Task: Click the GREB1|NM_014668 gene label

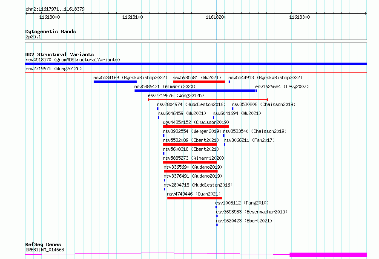Action: 45,250
